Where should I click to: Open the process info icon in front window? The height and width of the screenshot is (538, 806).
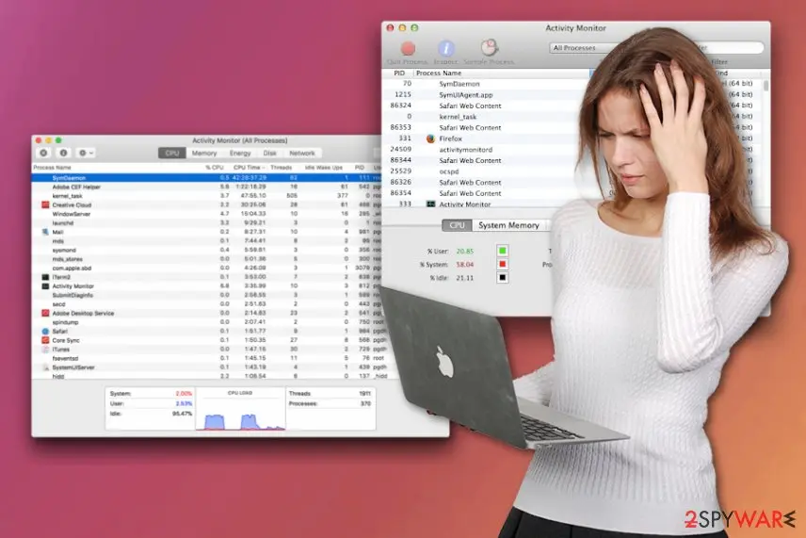(63, 153)
